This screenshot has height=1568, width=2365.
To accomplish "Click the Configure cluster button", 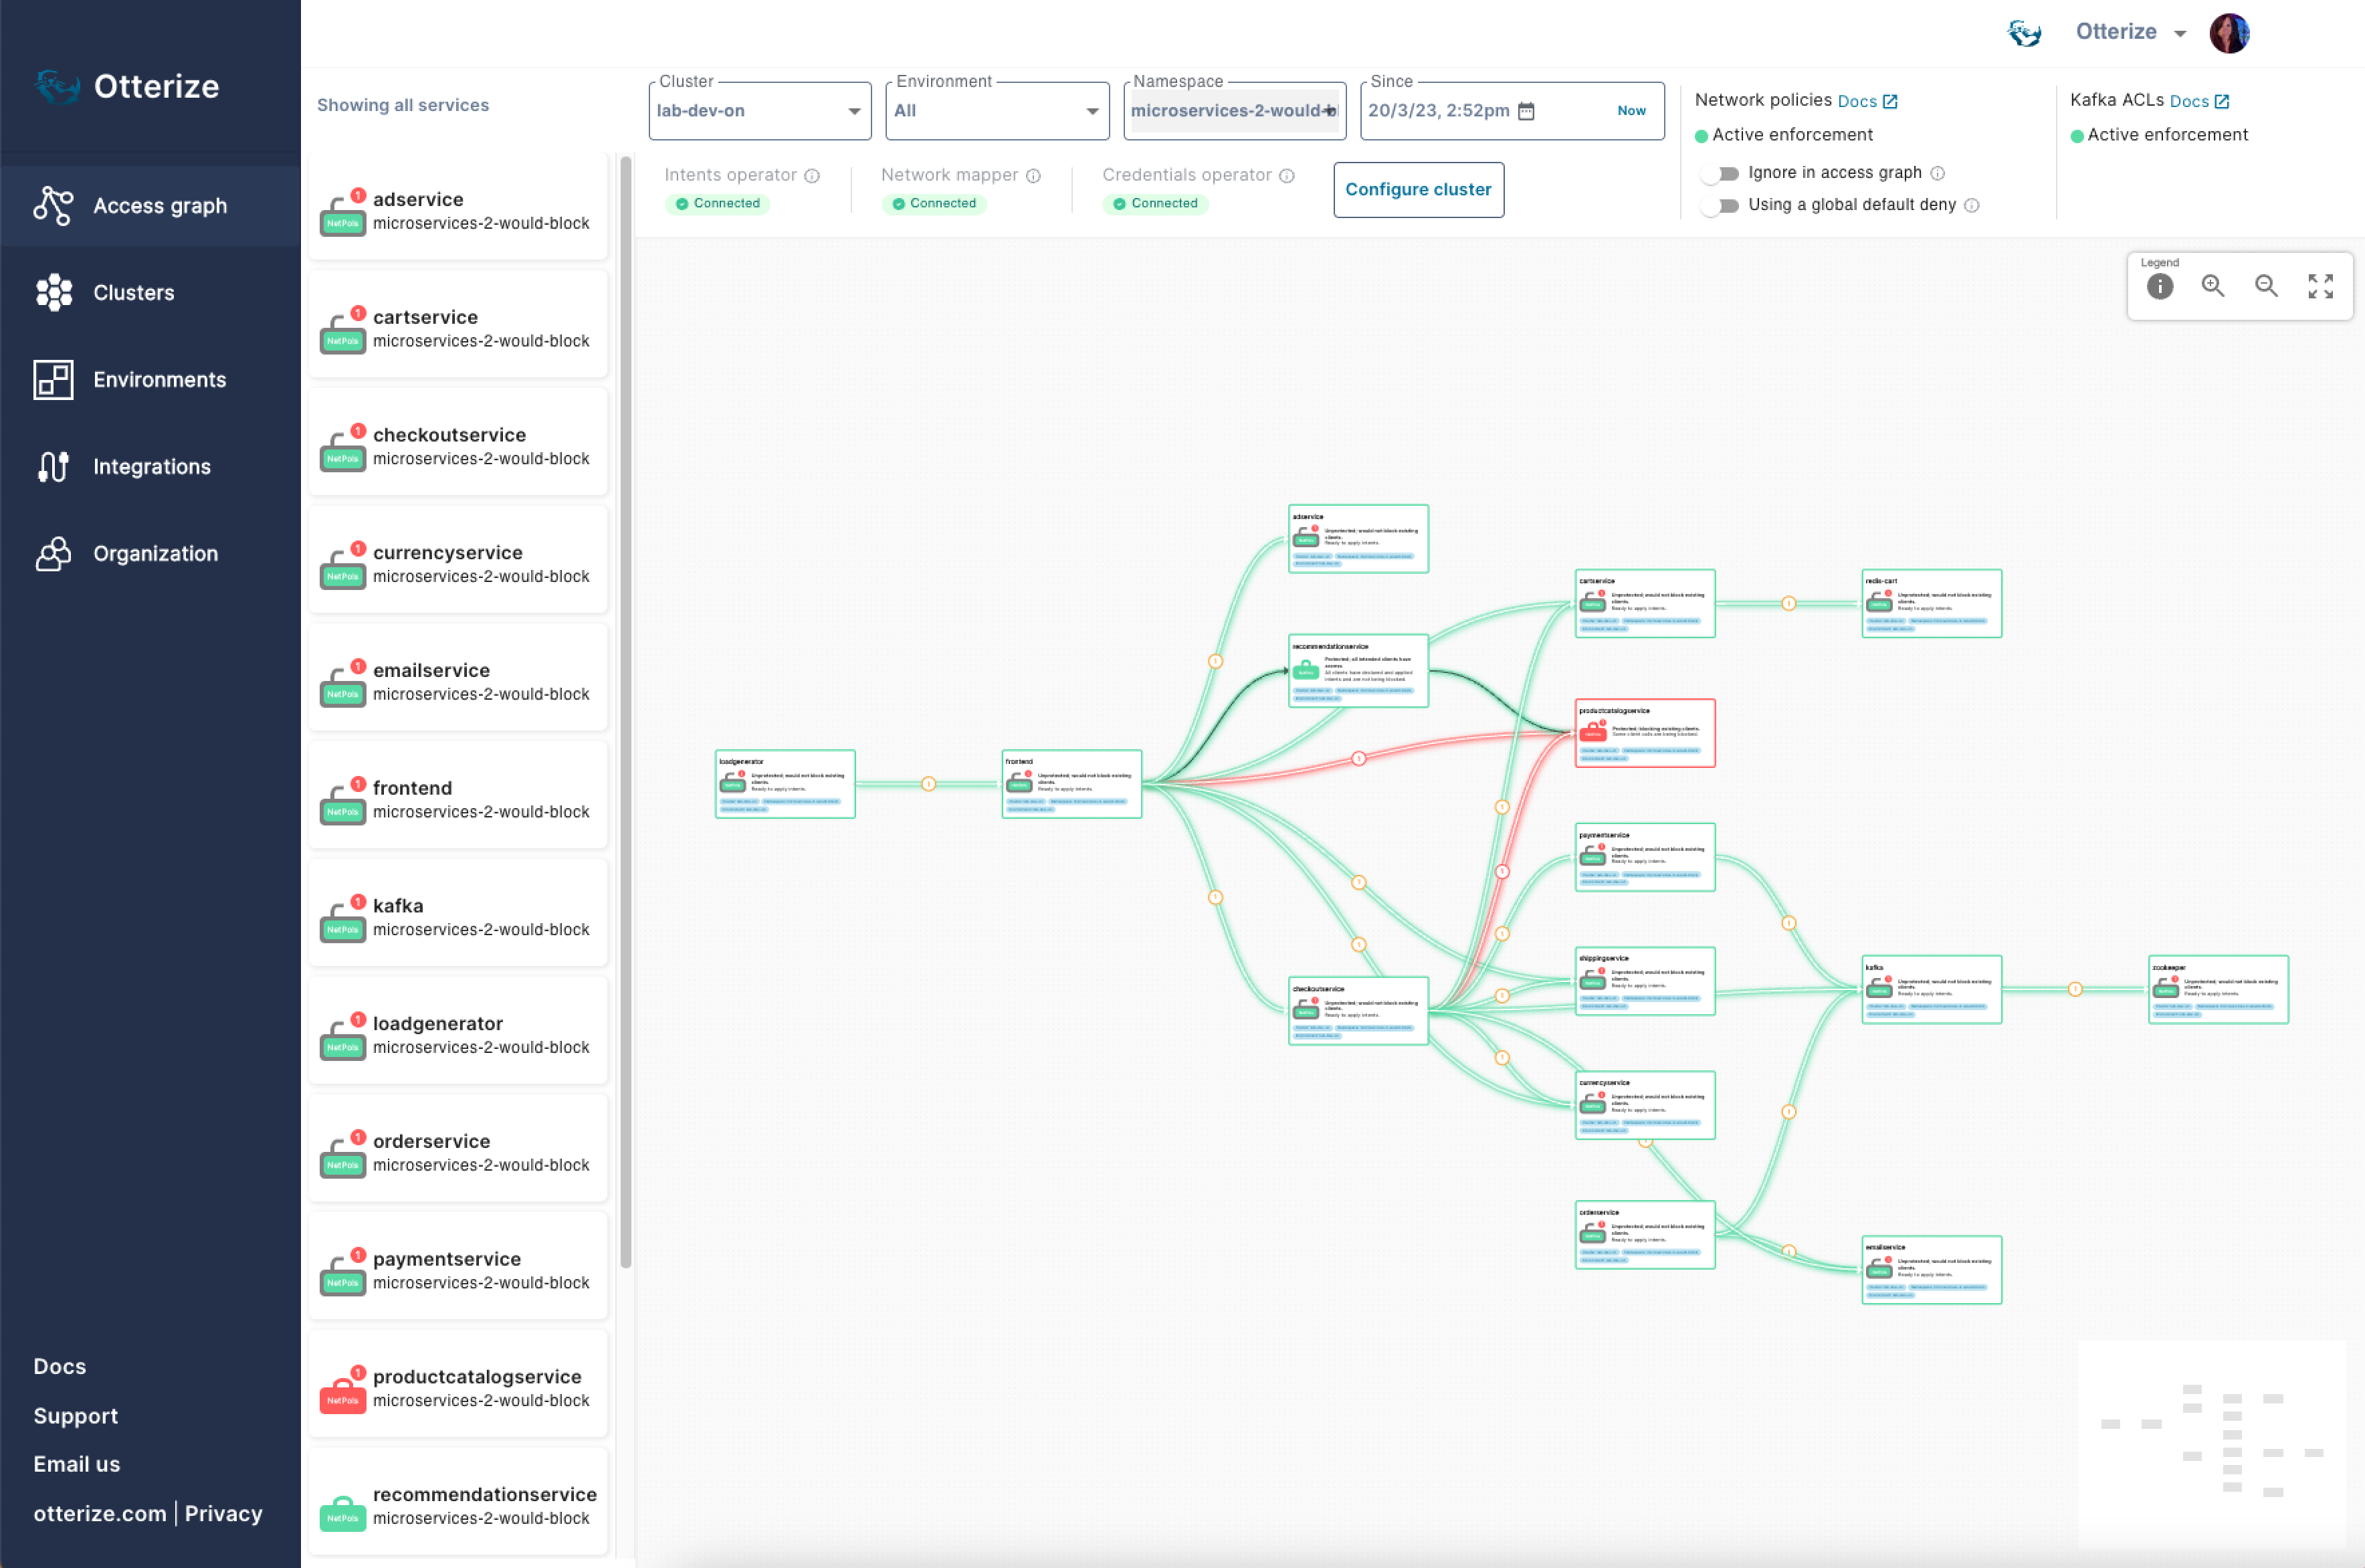I will (1419, 190).
